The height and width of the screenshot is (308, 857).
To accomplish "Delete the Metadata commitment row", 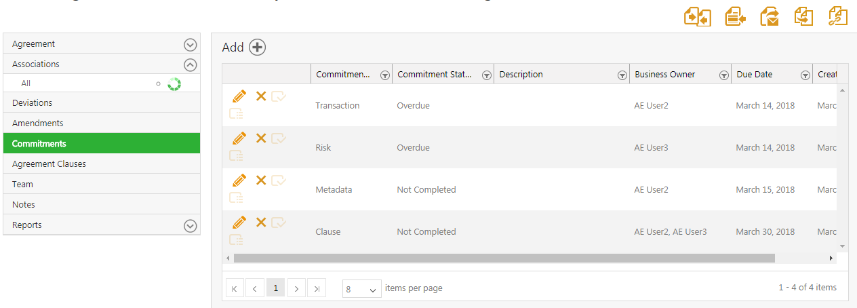I will [x=261, y=180].
